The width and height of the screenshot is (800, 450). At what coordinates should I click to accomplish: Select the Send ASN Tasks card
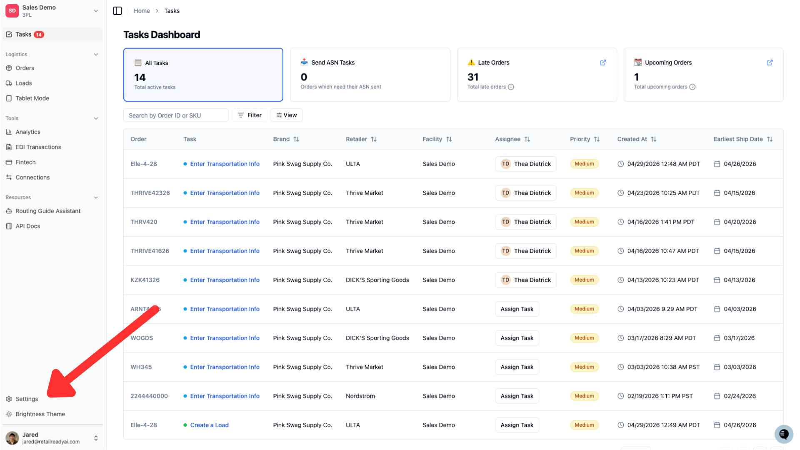pos(370,75)
